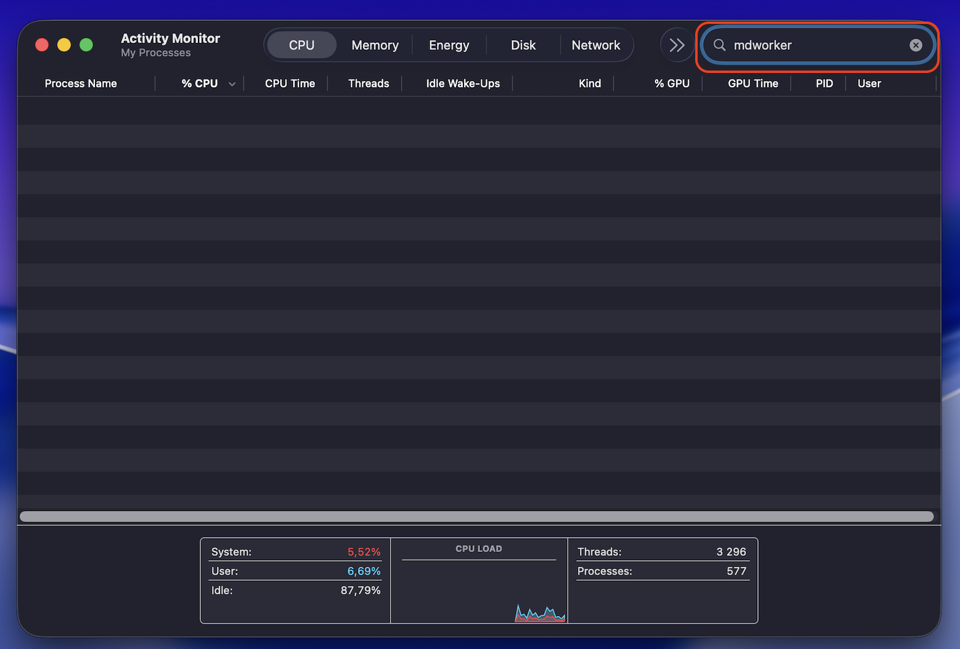Sort by GPU Time column header

tap(753, 83)
